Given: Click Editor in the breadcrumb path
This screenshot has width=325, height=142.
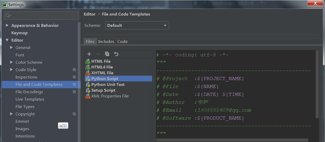Looking at the screenshot, I should point(90,14).
